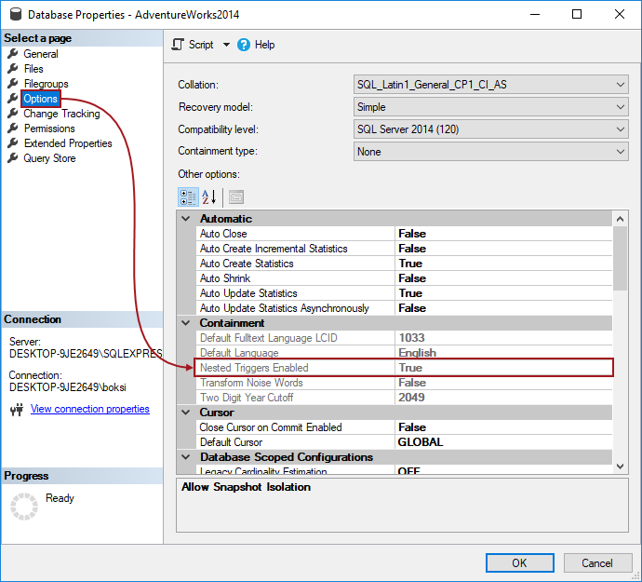Click the Cancel button
Image resolution: width=642 pixels, height=582 pixels.
coord(597,562)
